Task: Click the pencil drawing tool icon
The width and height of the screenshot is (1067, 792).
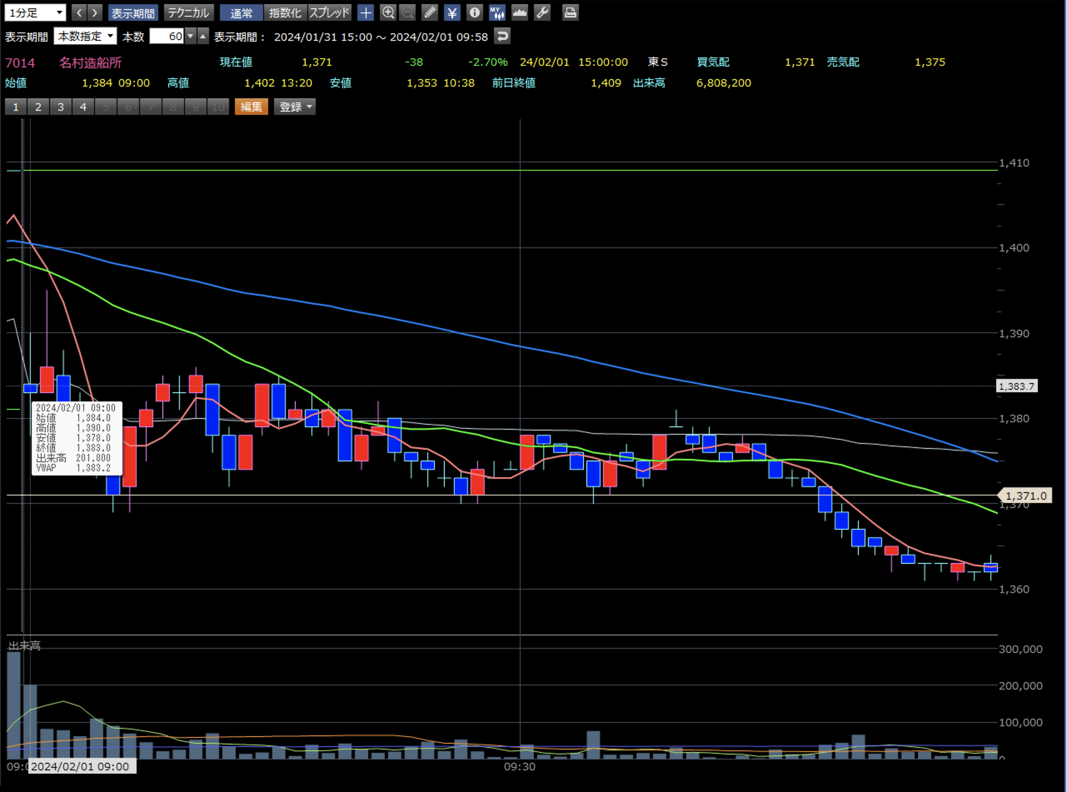Action: 430,13
